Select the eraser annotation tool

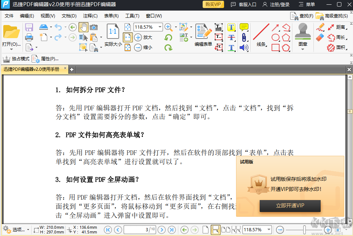tap(320, 37)
